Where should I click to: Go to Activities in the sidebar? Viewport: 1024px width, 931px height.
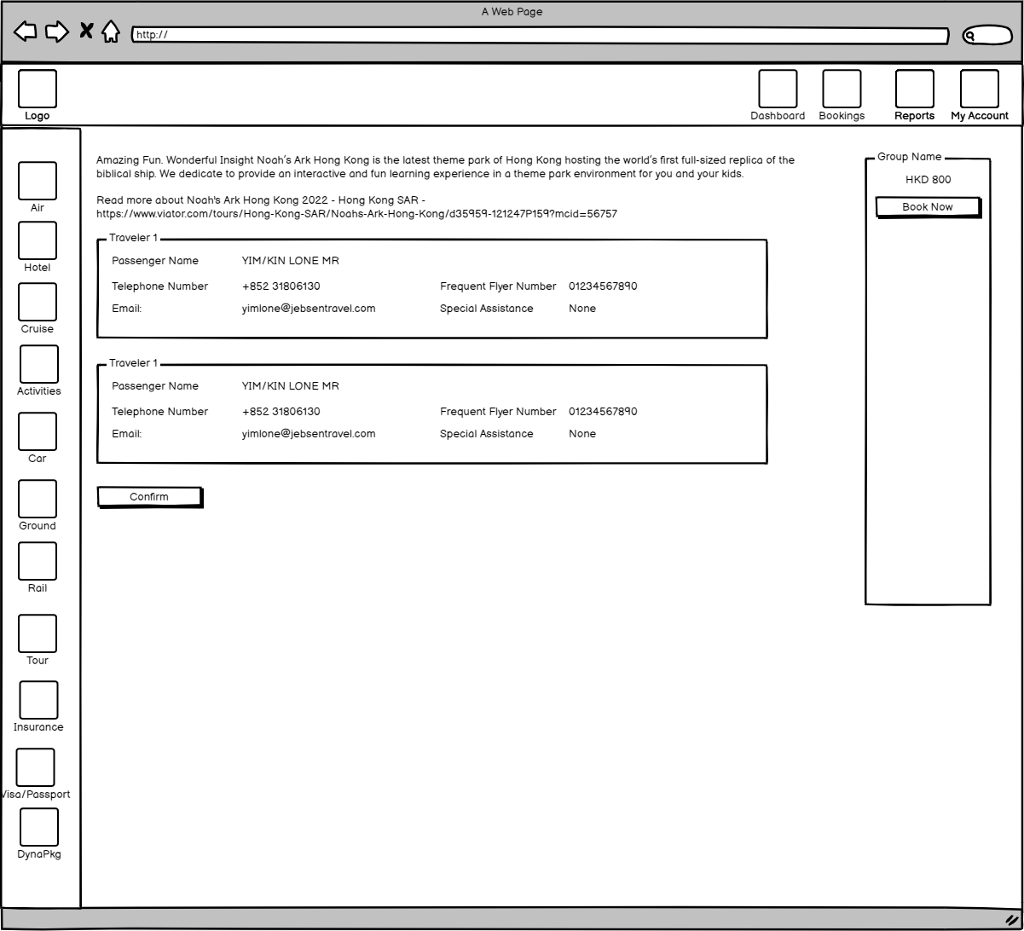[x=39, y=364]
